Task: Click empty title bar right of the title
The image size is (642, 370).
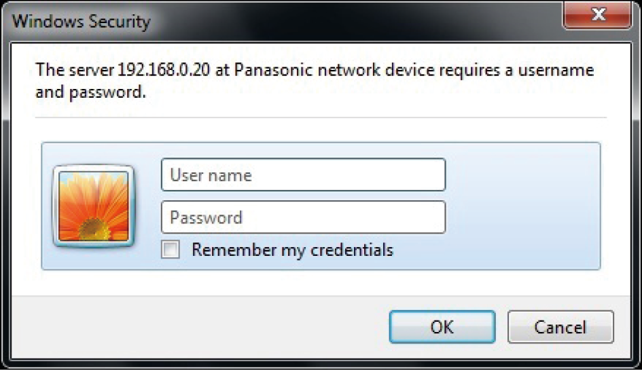Action: point(353,20)
